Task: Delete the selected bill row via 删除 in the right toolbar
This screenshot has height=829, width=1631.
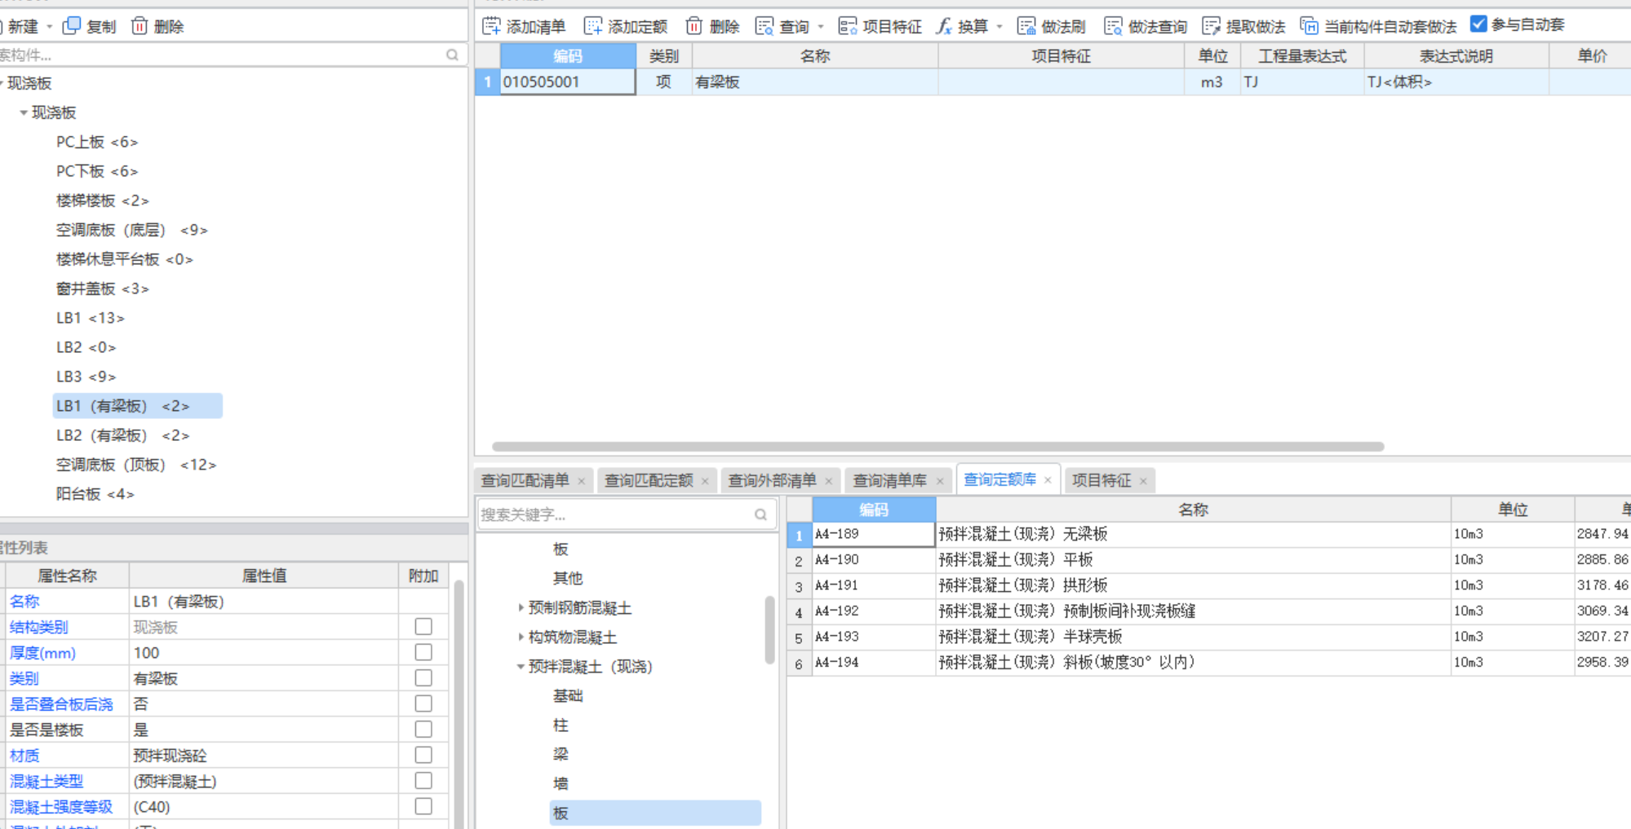Action: tap(712, 26)
